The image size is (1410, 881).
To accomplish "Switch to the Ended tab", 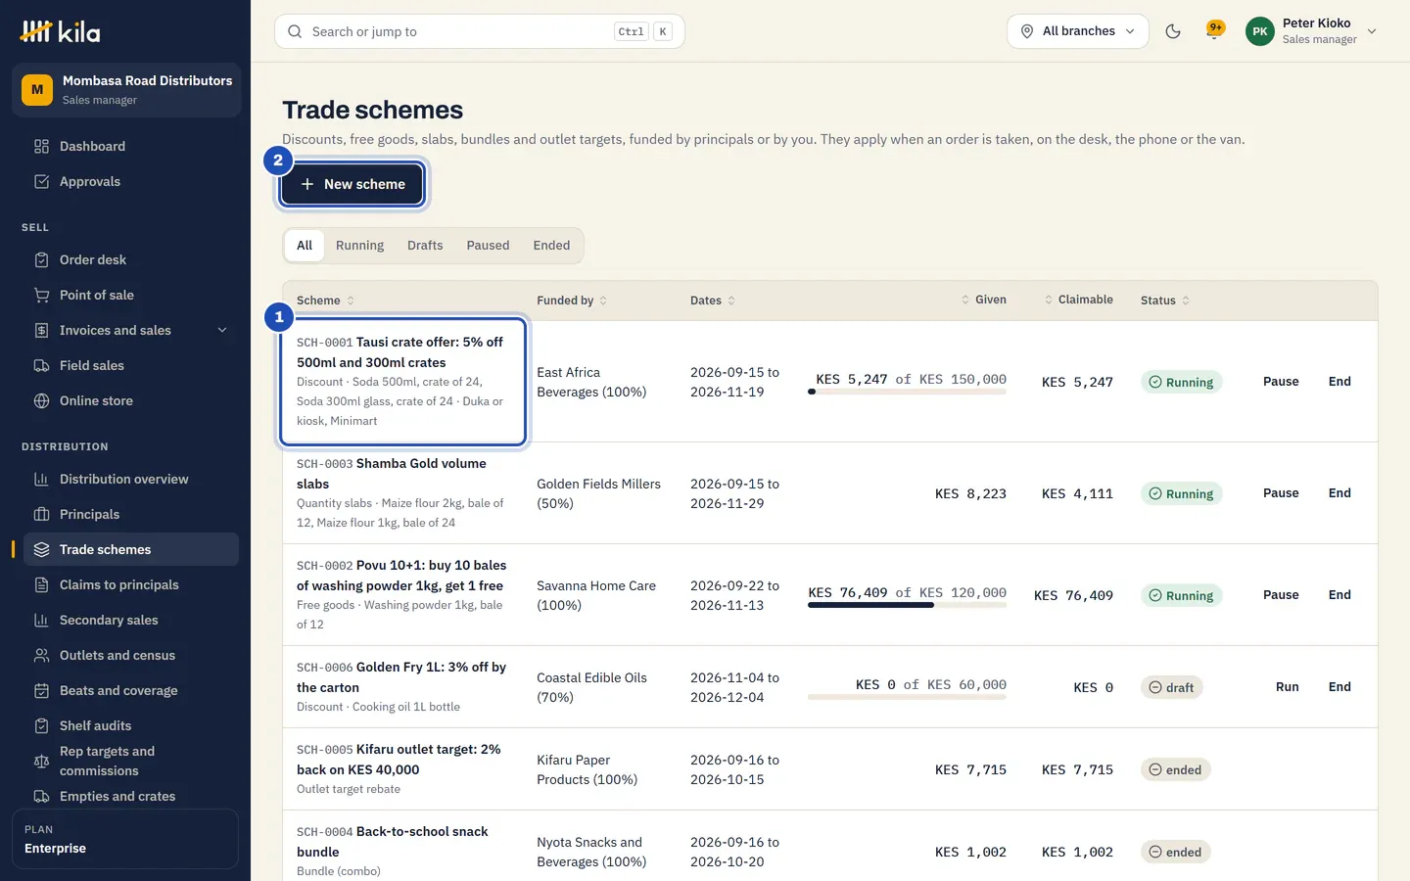I will (551, 246).
